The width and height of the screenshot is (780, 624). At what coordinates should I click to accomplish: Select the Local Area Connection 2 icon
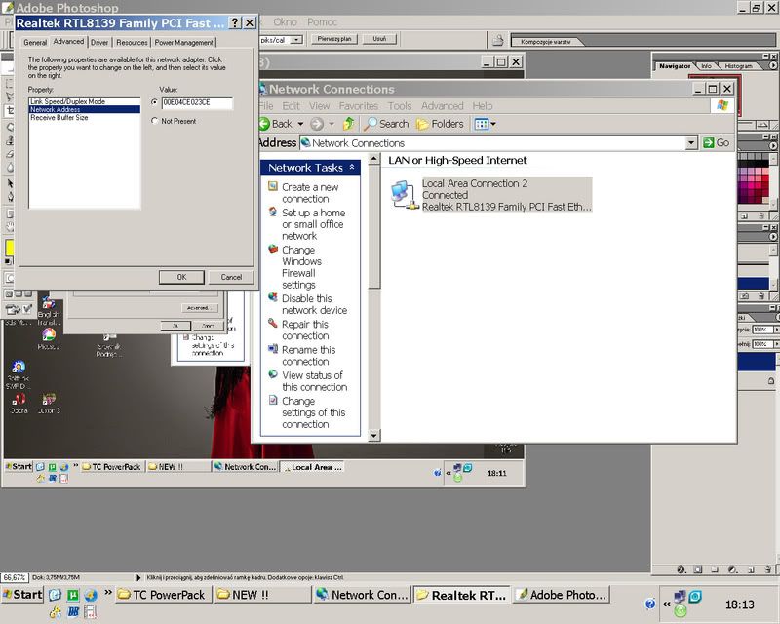click(404, 195)
